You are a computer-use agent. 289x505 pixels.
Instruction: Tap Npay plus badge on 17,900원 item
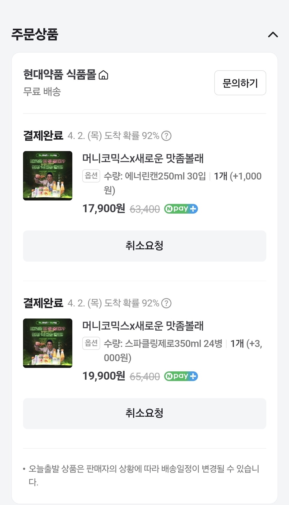pyautogui.click(x=181, y=209)
